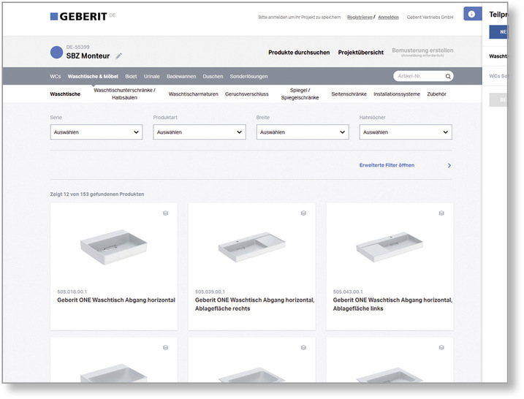Click the search magnifier icon

(x=448, y=76)
